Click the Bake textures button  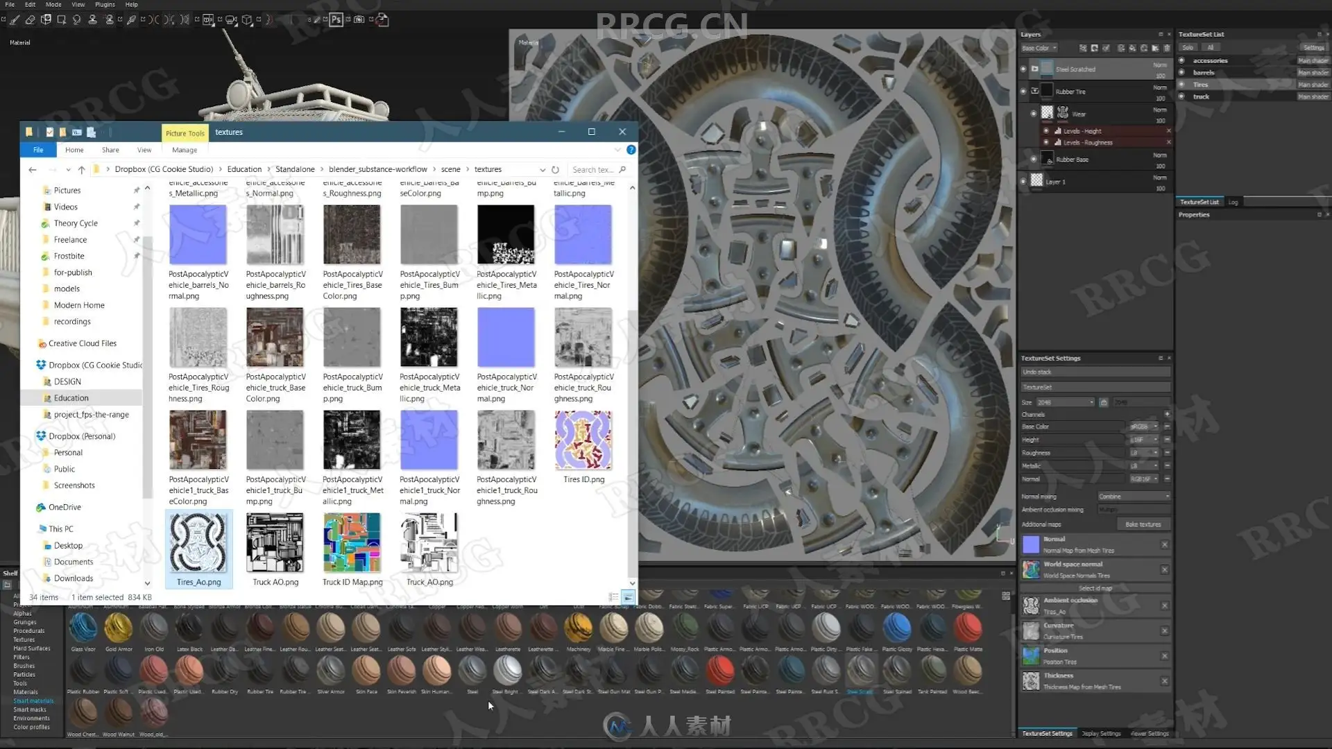point(1143,524)
